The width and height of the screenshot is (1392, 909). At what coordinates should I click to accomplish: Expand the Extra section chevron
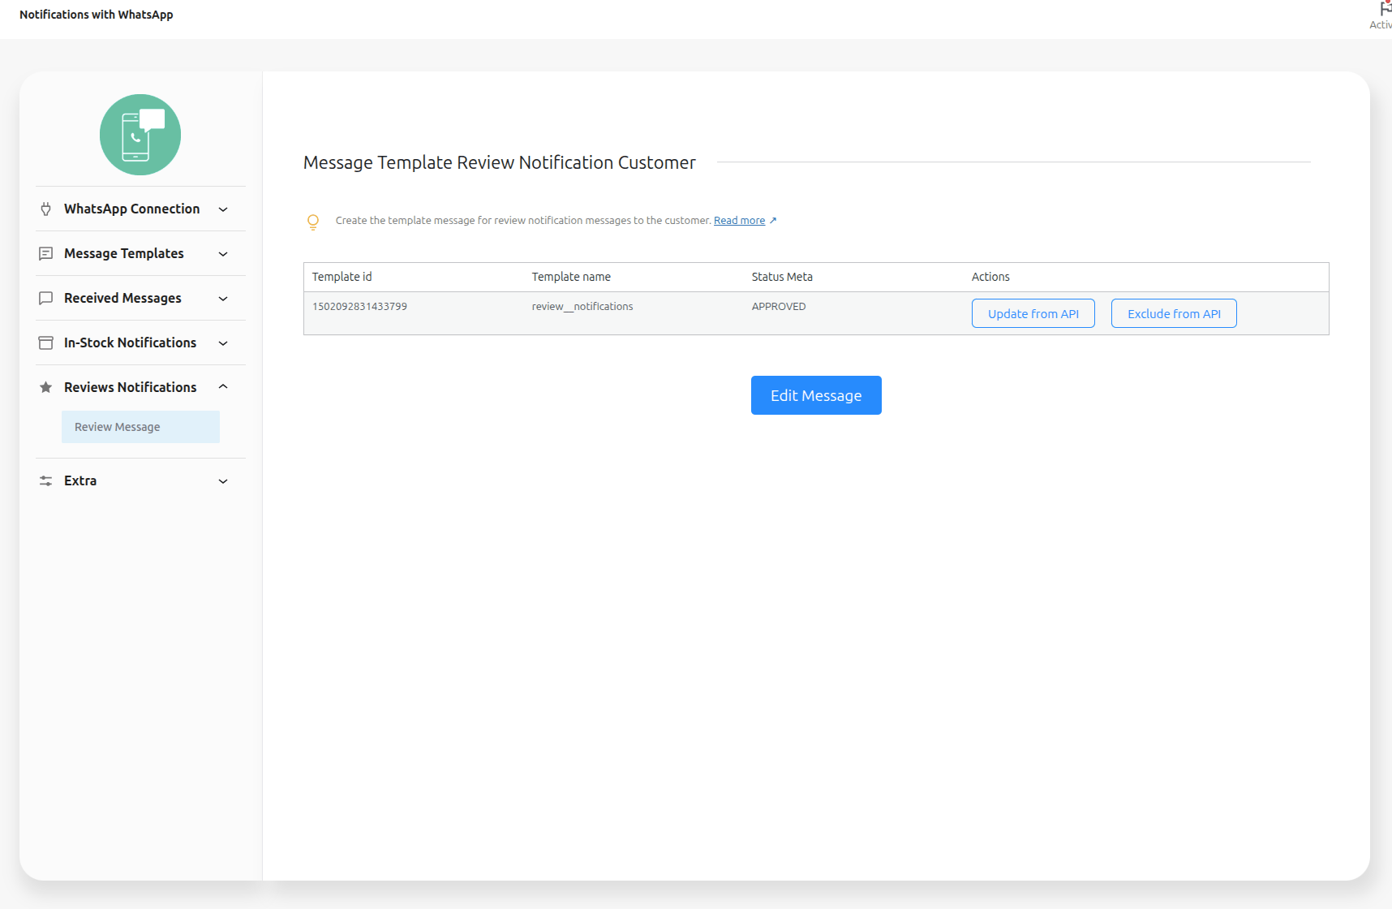tap(223, 481)
